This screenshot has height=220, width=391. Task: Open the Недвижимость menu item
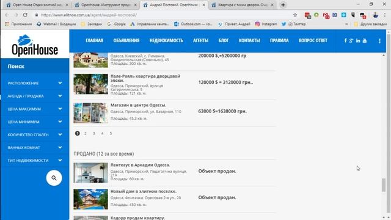(x=166, y=40)
